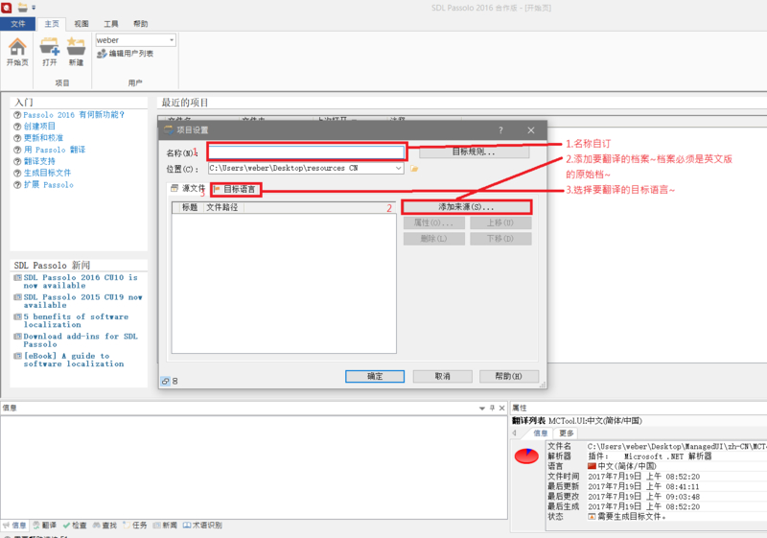Switch to bottom 检查 tab
This screenshot has height=538, width=767.
click(x=75, y=526)
